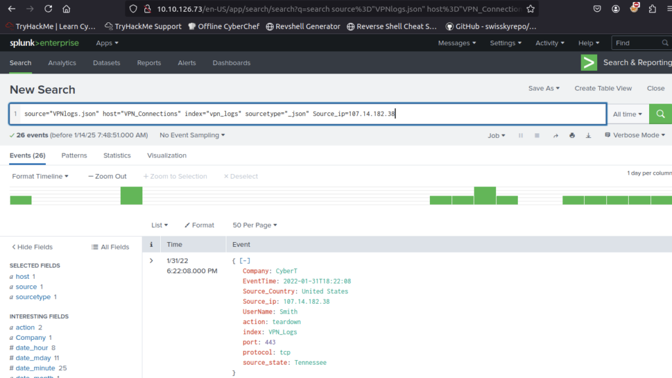Open the Reports tab
The image size is (672, 378).
point(149,62)
